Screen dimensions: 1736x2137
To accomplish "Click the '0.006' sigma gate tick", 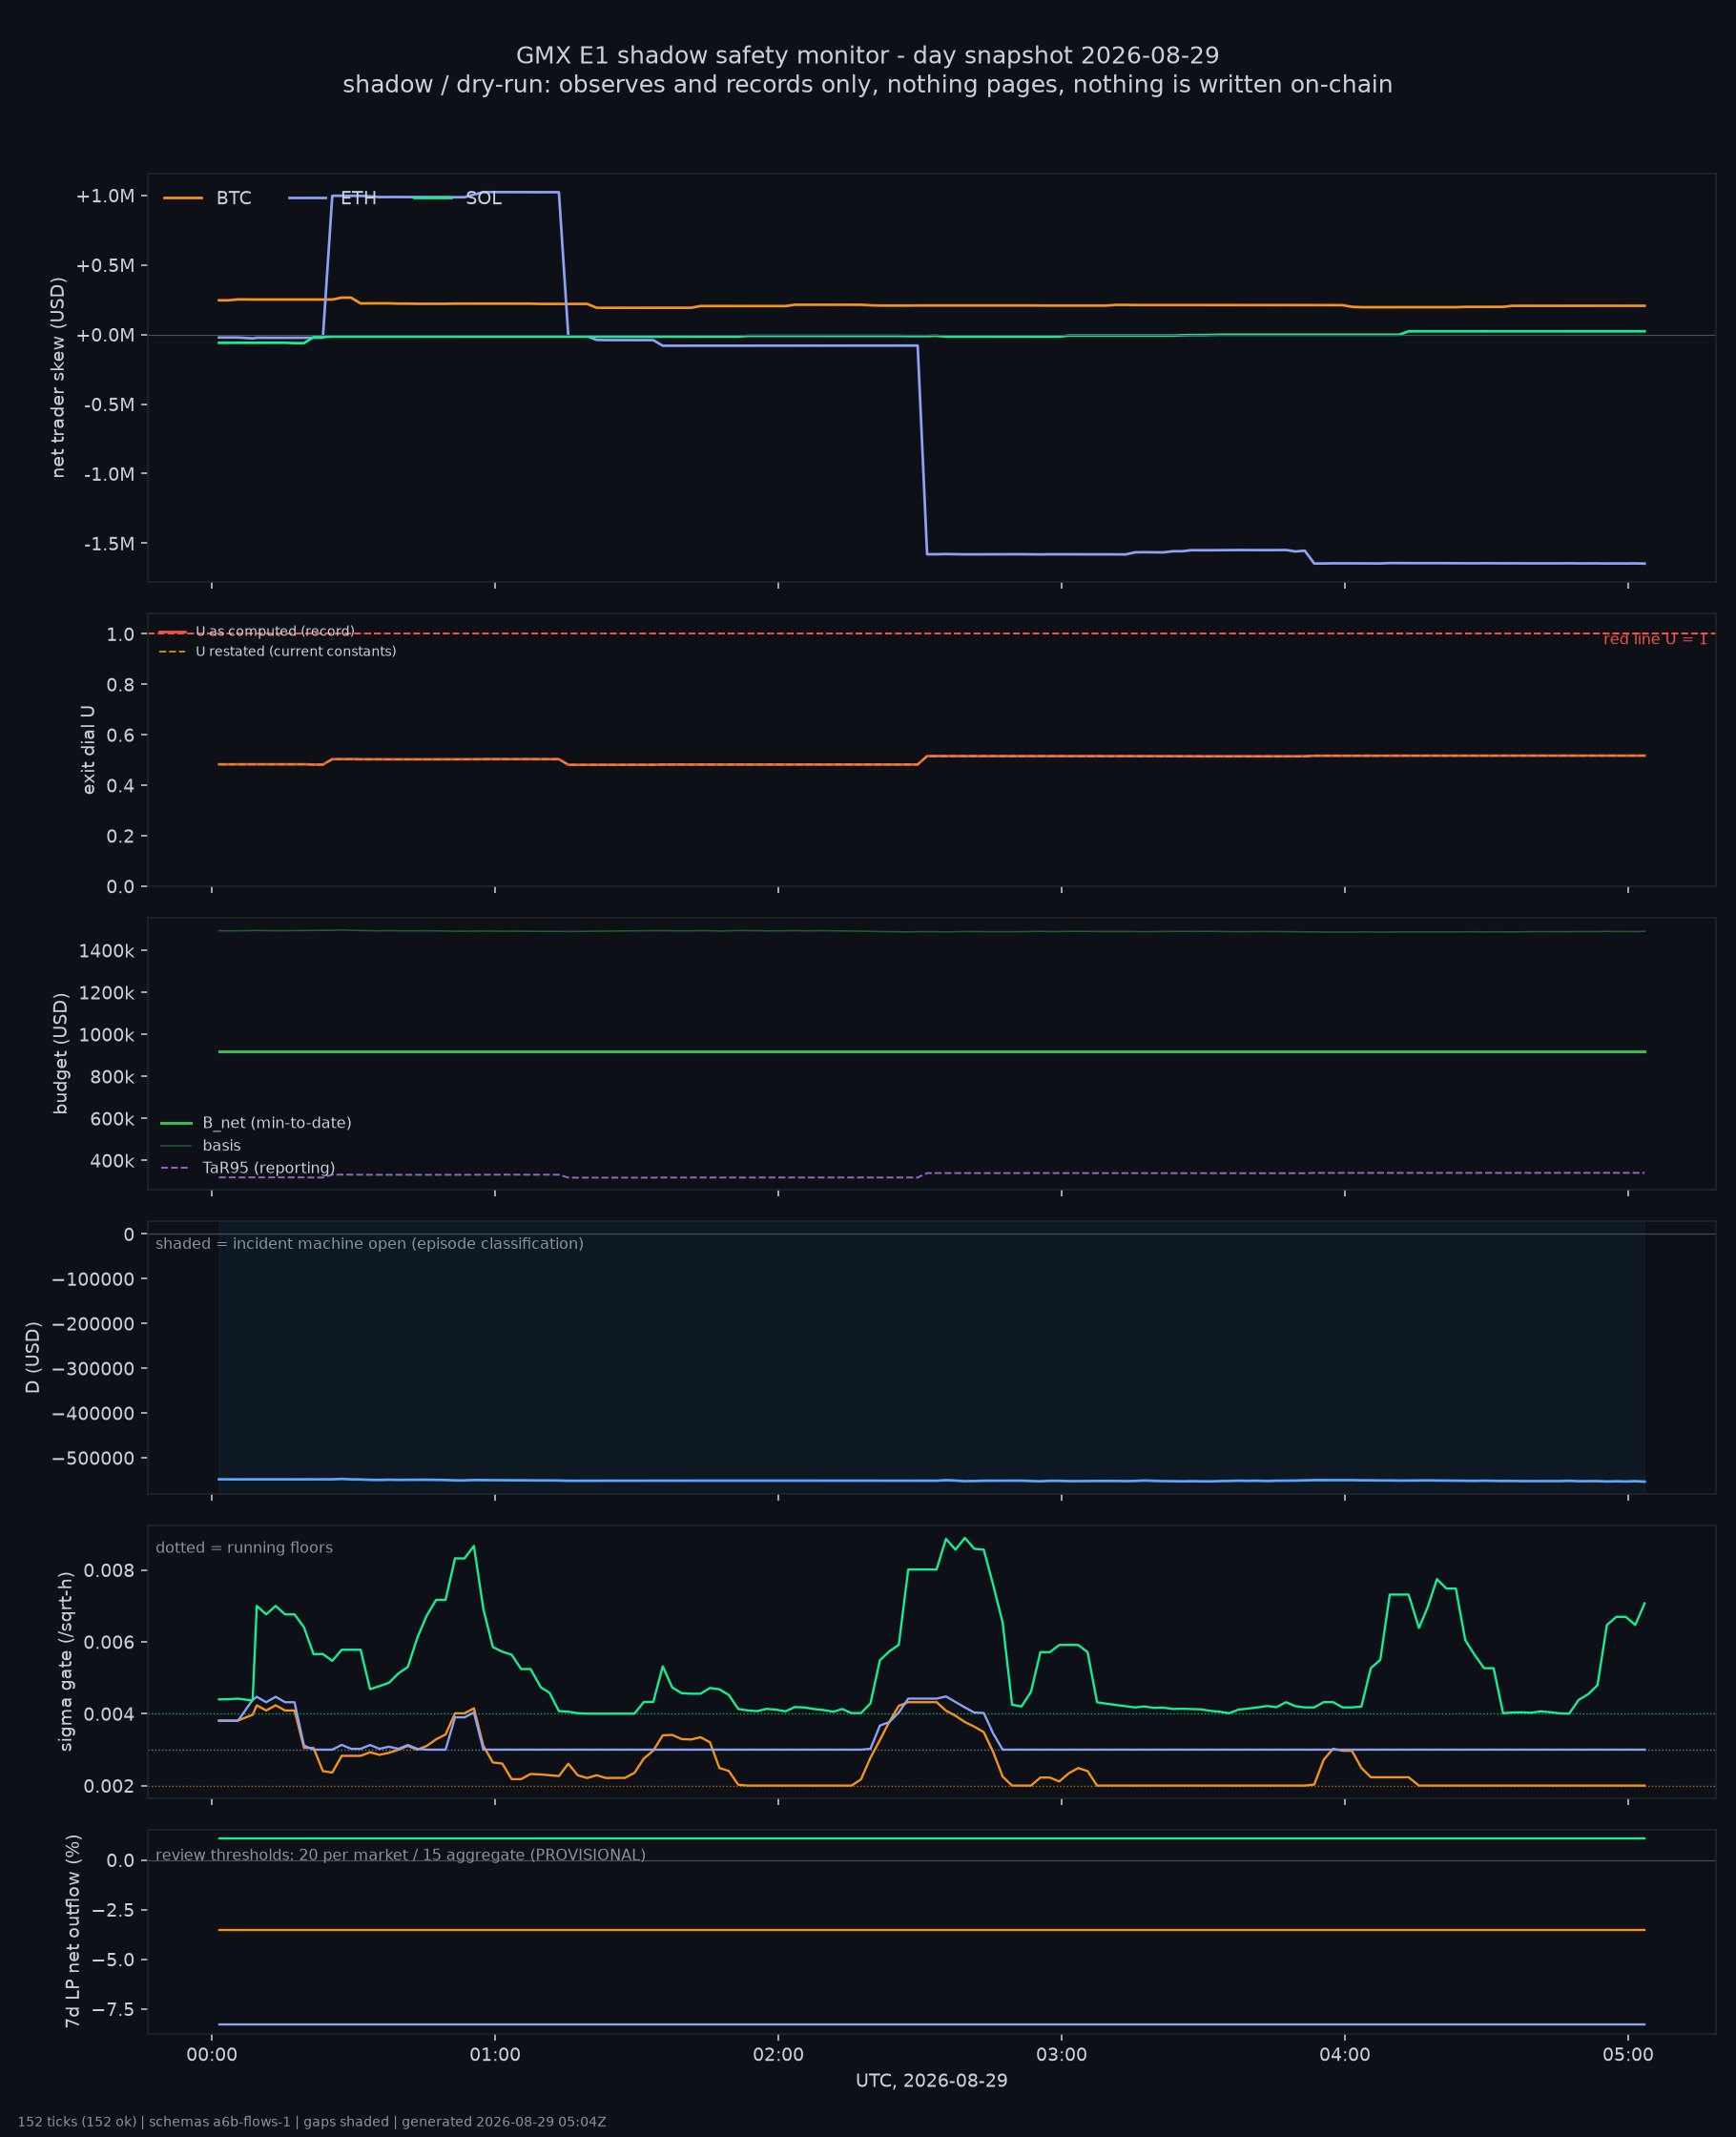I will point(108,1642).
